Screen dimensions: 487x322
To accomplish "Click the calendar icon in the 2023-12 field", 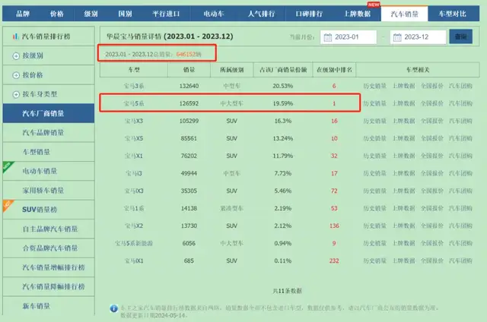I will coord(397,37).
